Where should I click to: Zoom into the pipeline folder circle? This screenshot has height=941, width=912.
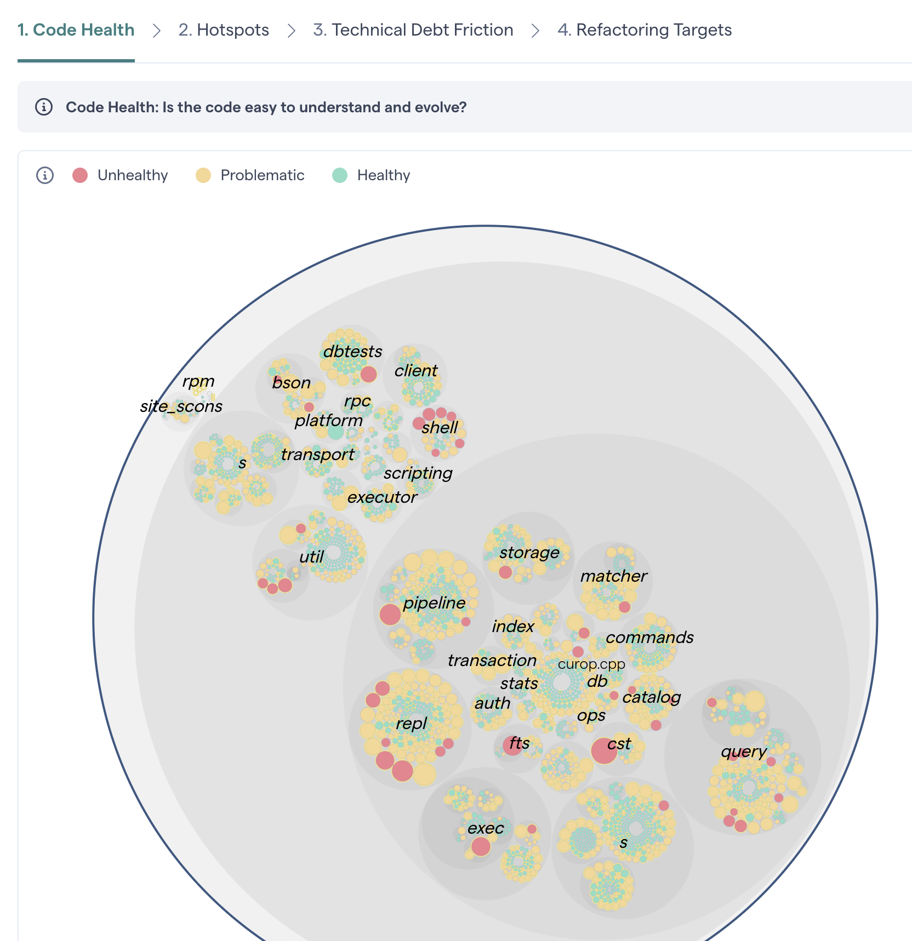[434, 603]
